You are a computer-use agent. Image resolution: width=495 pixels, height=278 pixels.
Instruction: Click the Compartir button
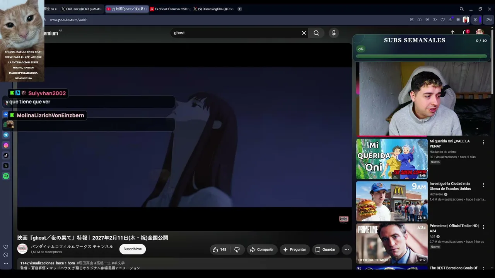(262, 249)
